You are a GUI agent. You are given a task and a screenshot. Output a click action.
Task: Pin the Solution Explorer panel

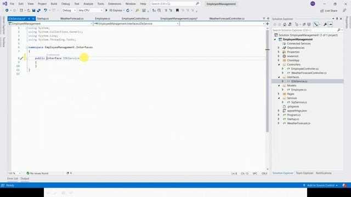point(337,19)
